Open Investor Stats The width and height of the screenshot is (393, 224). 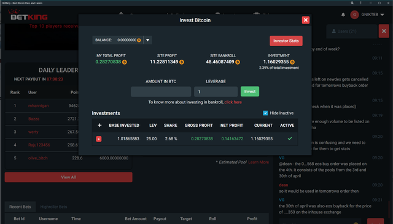click(x=286, y=41)
